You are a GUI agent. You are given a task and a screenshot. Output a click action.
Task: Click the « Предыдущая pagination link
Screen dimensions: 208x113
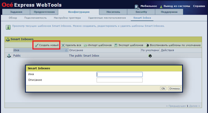click(176, 106)
